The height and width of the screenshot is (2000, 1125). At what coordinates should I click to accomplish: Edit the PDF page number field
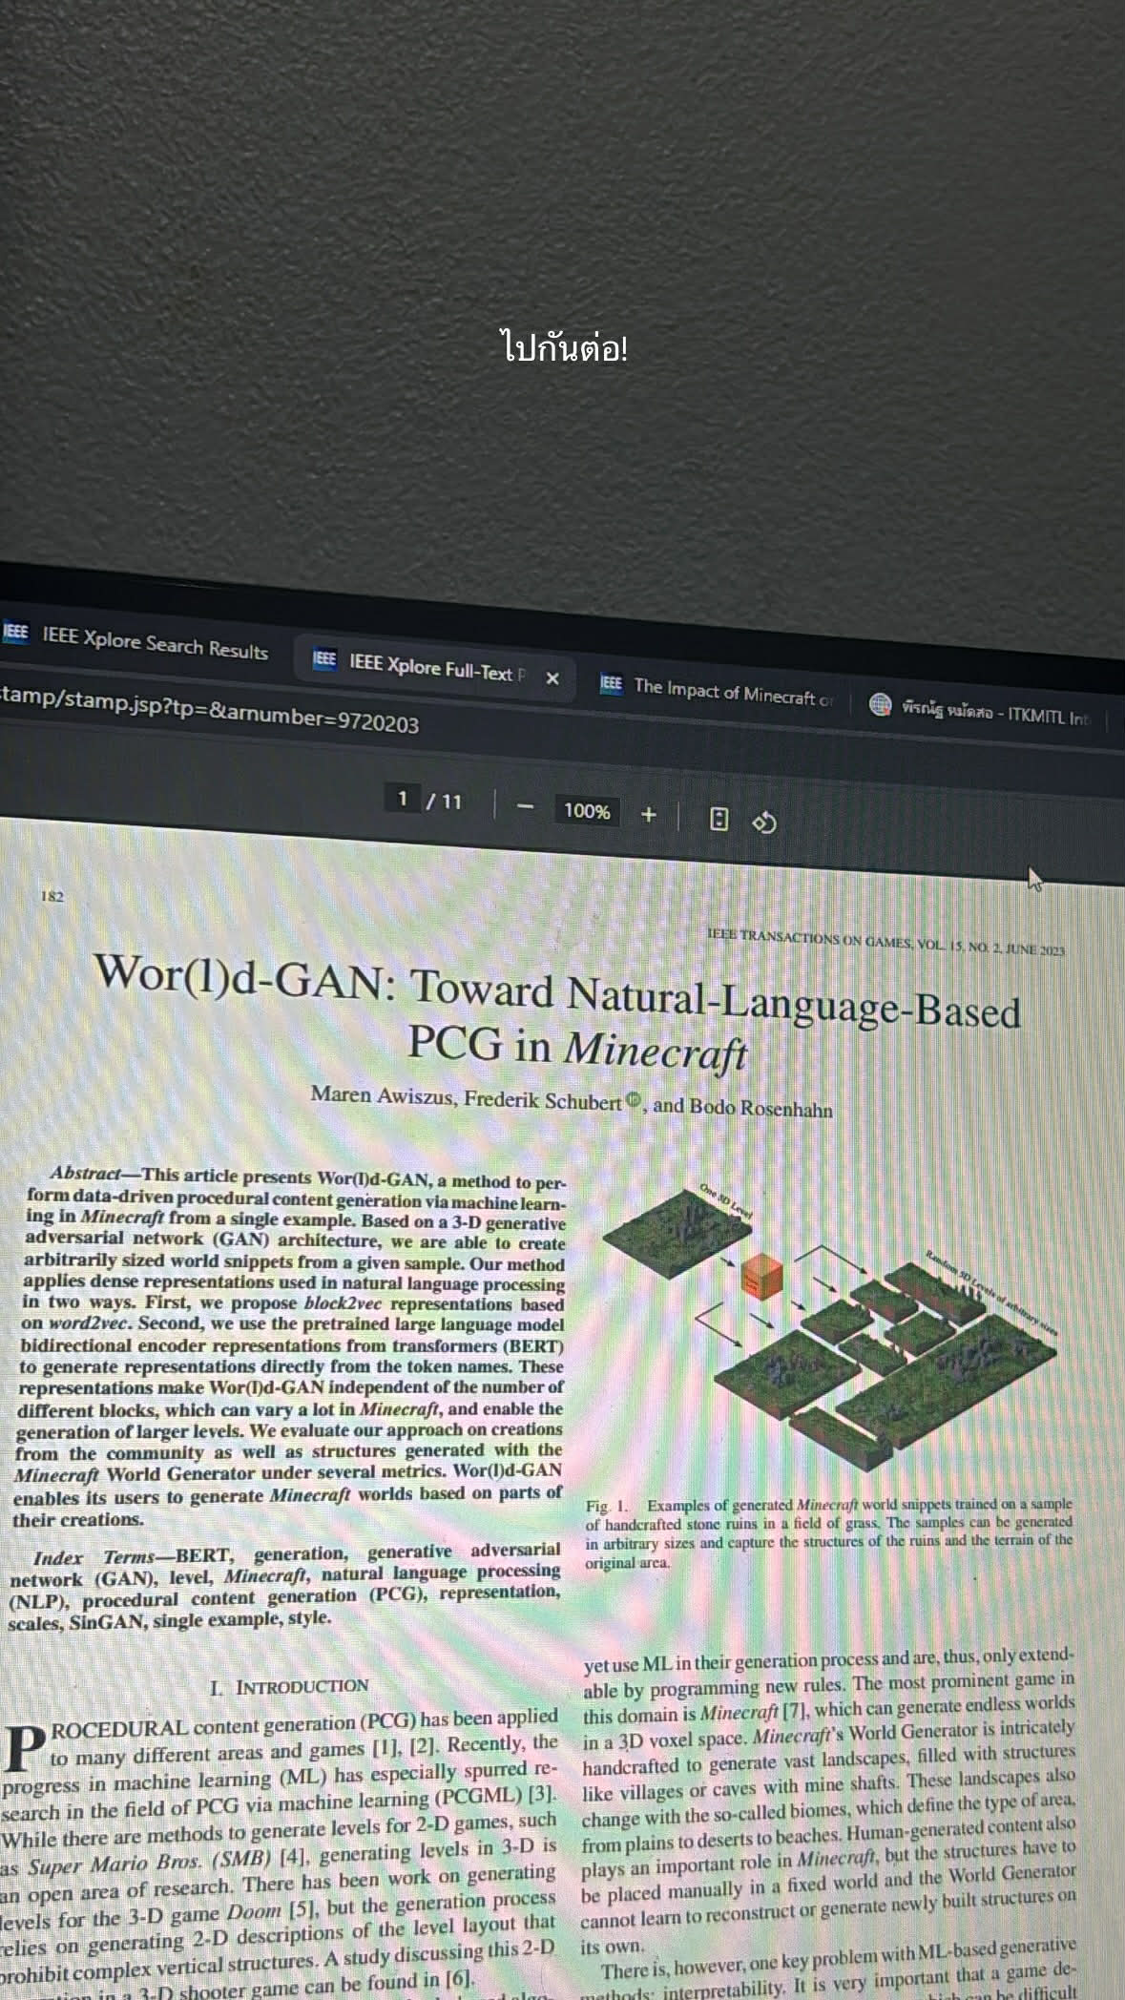coord(403,798)
